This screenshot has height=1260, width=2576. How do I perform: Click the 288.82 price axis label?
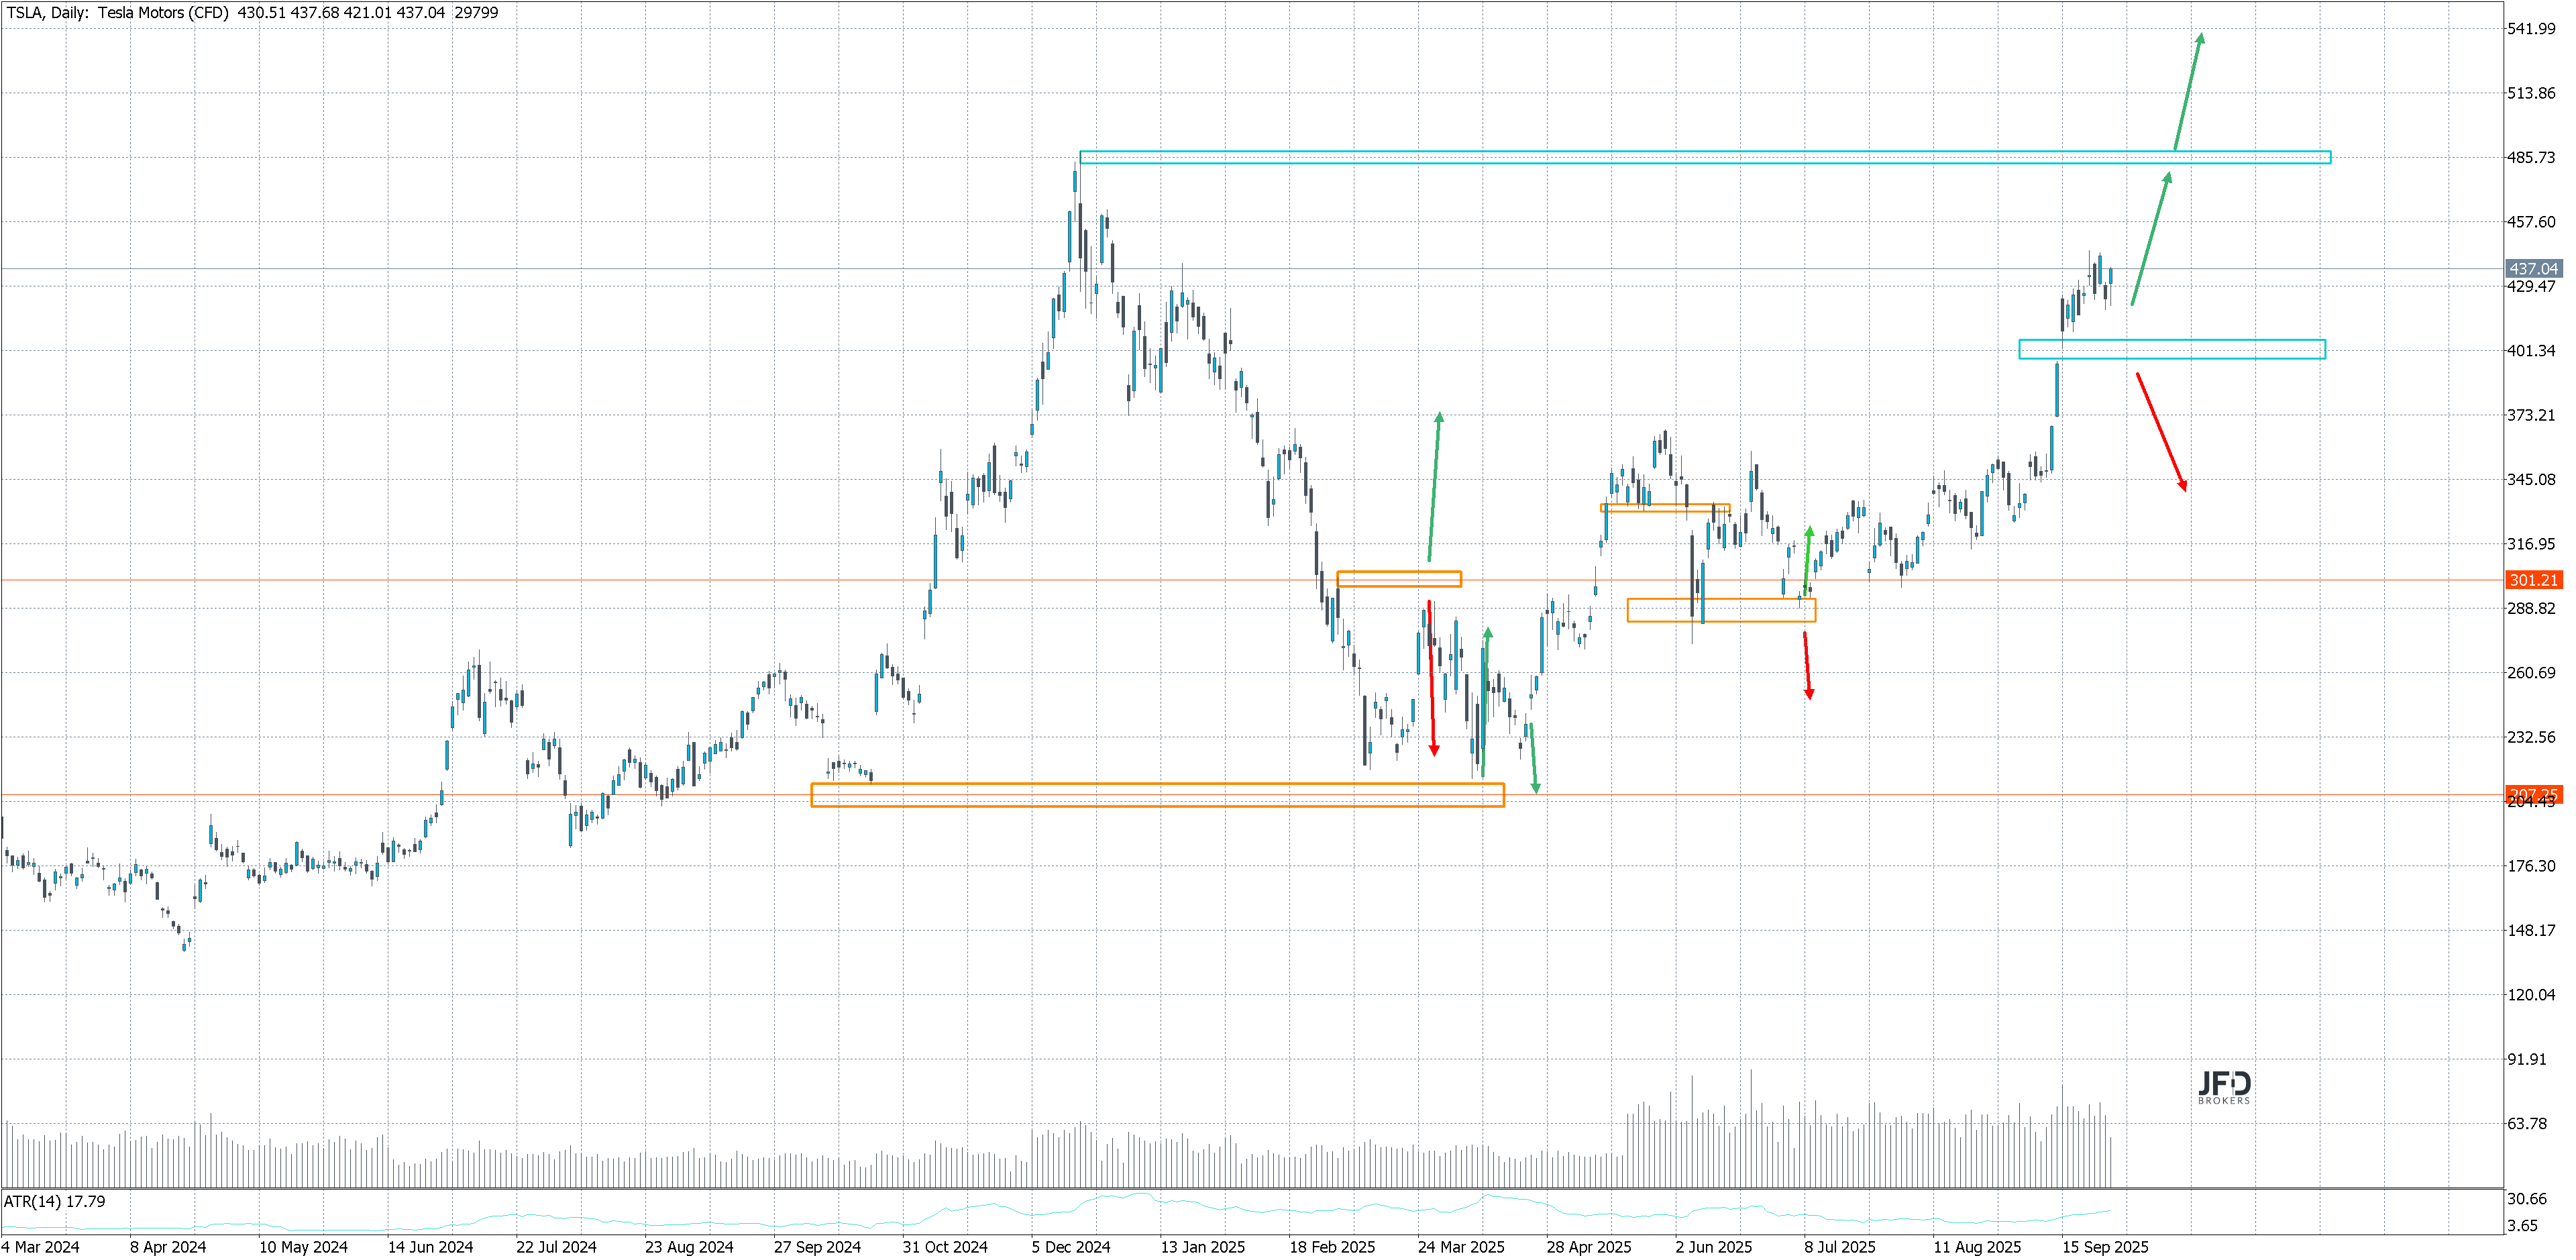2531,608
